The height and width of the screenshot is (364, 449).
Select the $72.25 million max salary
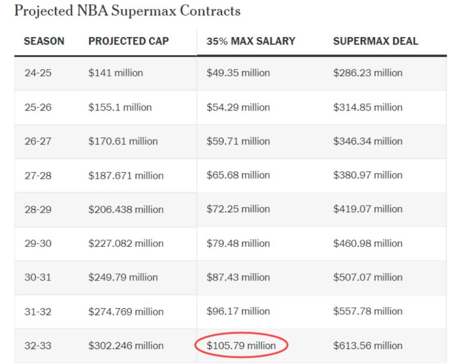[x=238, y=209]
